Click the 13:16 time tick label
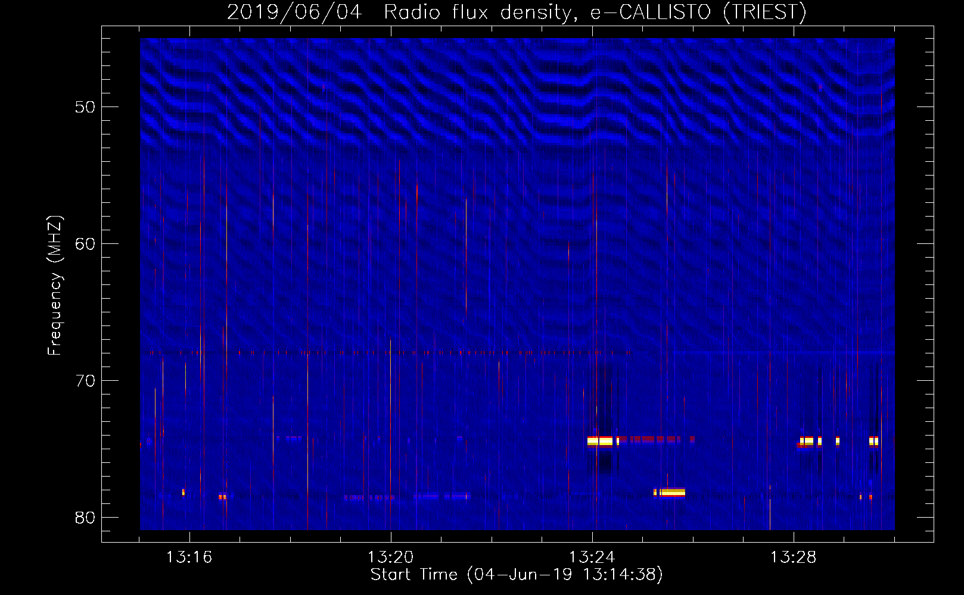The image size is (964, 595). tap(189, 558)
